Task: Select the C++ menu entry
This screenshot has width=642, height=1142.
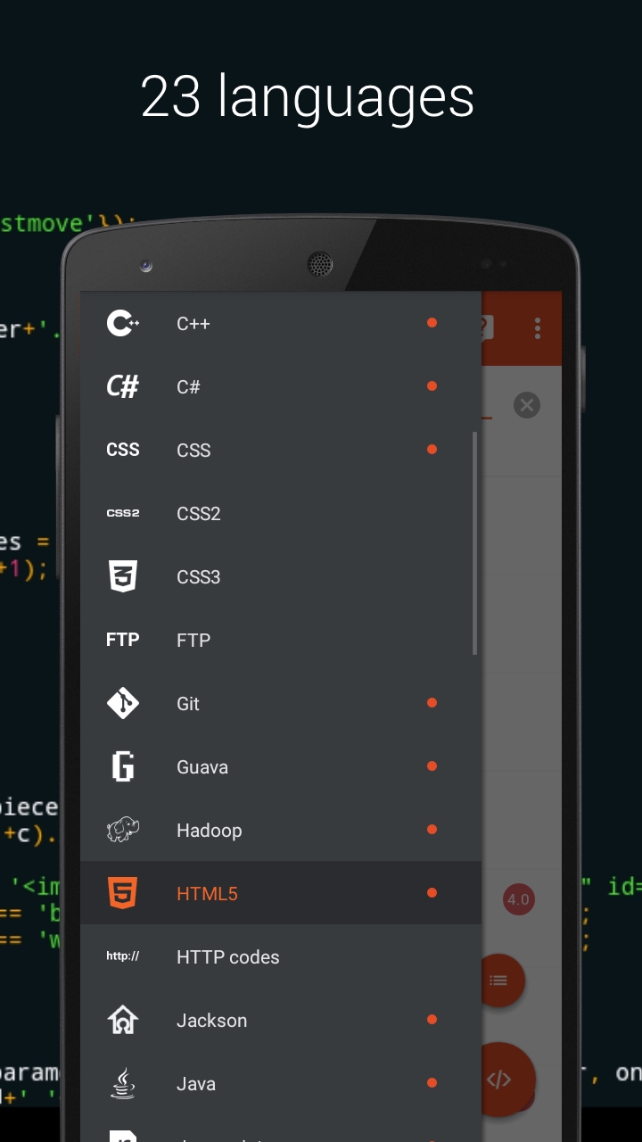Action: 281,323
